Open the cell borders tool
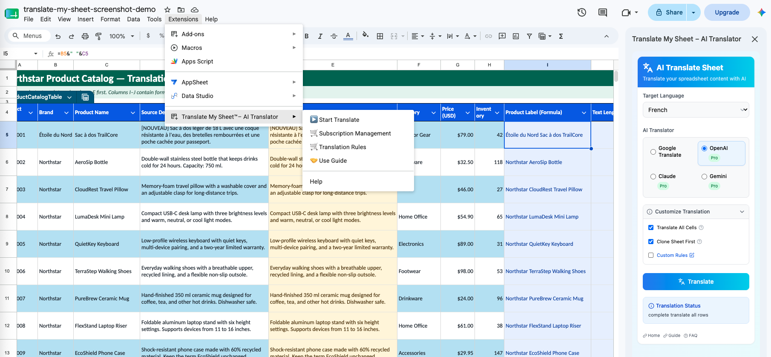771x357 pixels. point(380,36)
